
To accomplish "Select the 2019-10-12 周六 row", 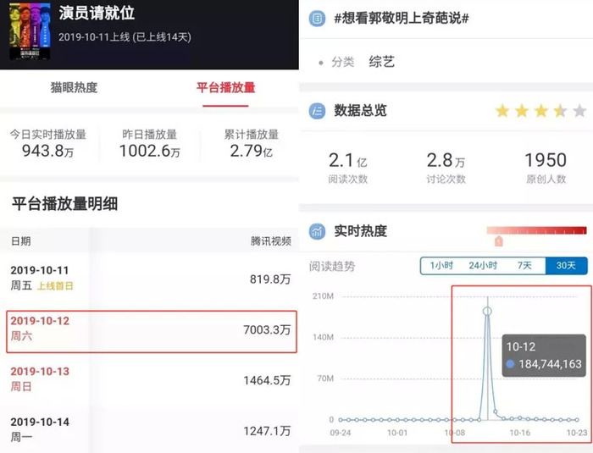I will (152, 332).
